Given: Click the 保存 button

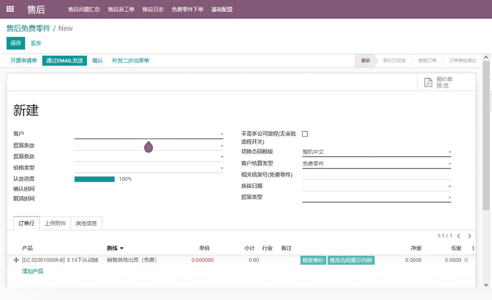Looking at the screenshot, I should 16,43.
